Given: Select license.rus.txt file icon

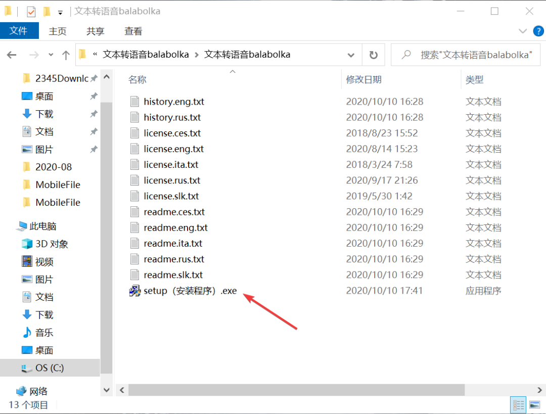Looking at the screenshot, I should point(135,180).
